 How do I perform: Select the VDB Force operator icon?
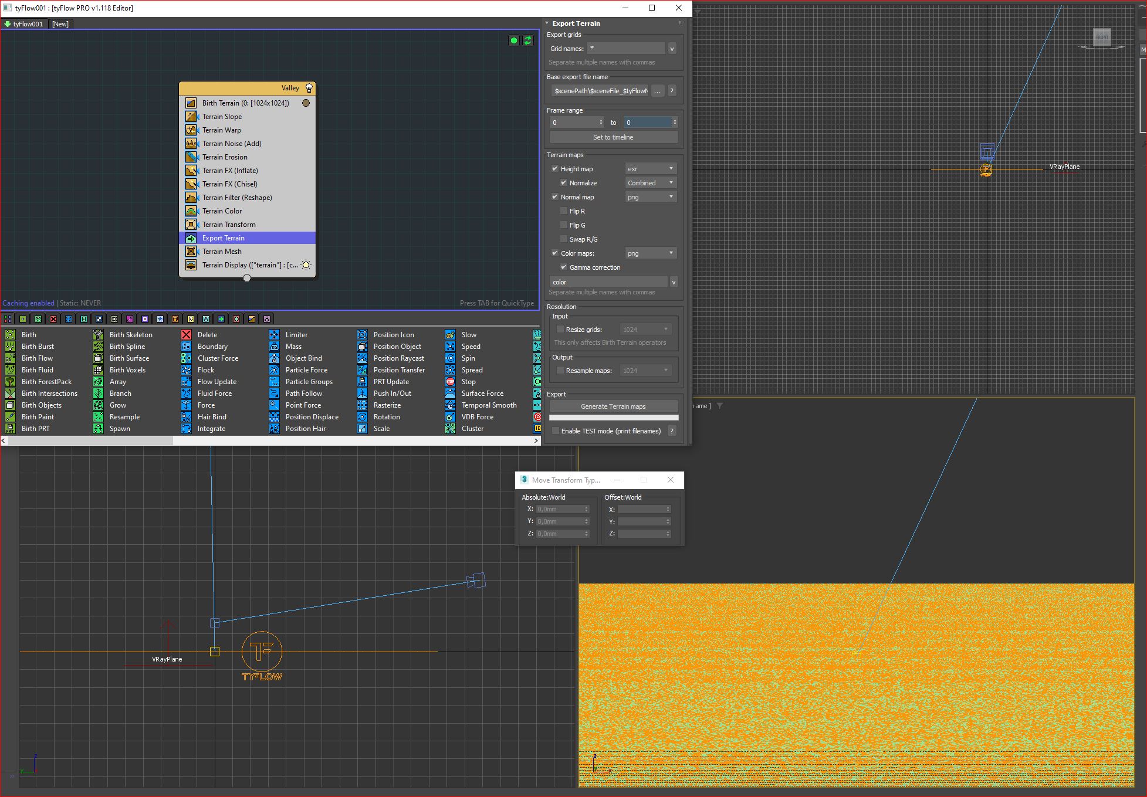450,417
